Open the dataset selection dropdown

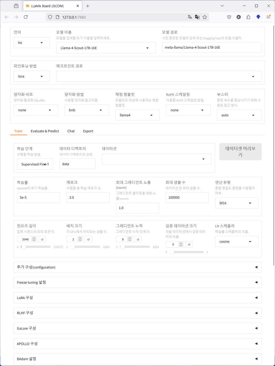tap(157, 159)
